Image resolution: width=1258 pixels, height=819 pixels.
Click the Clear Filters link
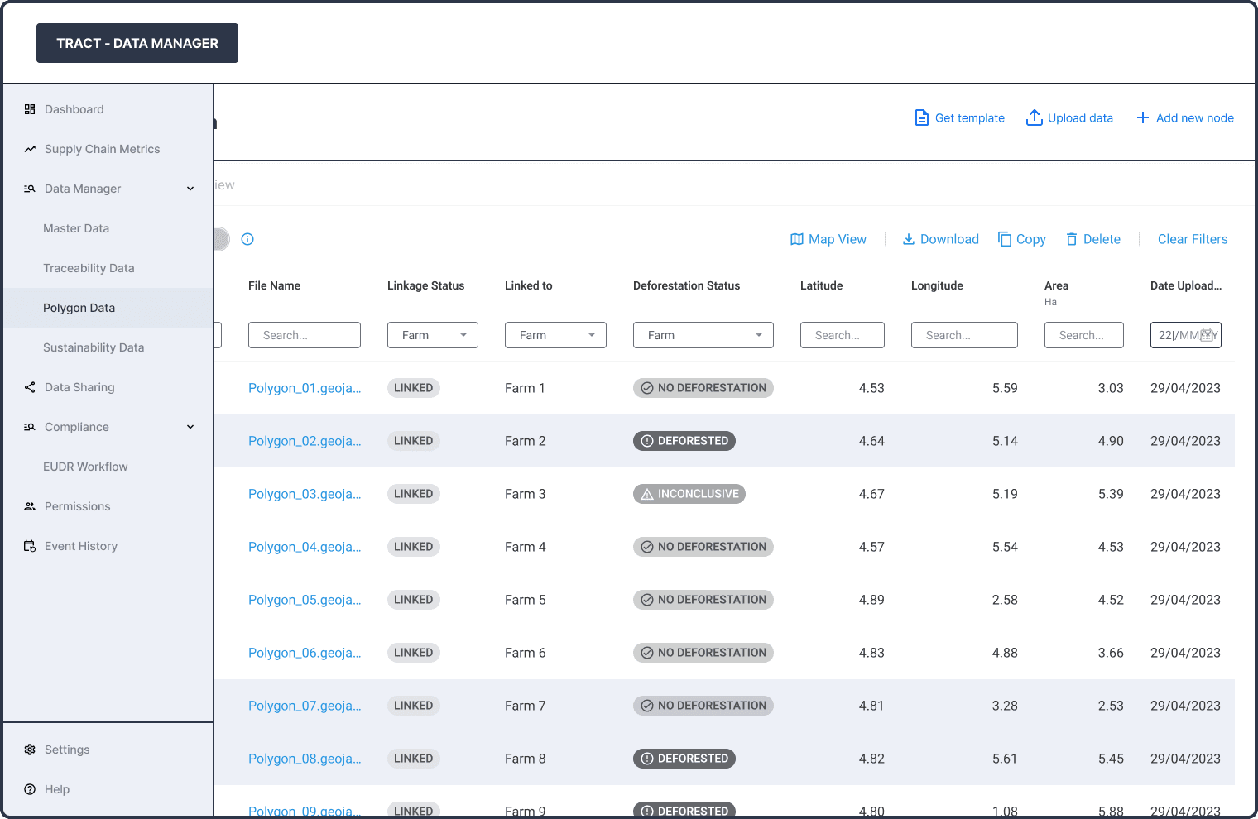click(1193, 239)
